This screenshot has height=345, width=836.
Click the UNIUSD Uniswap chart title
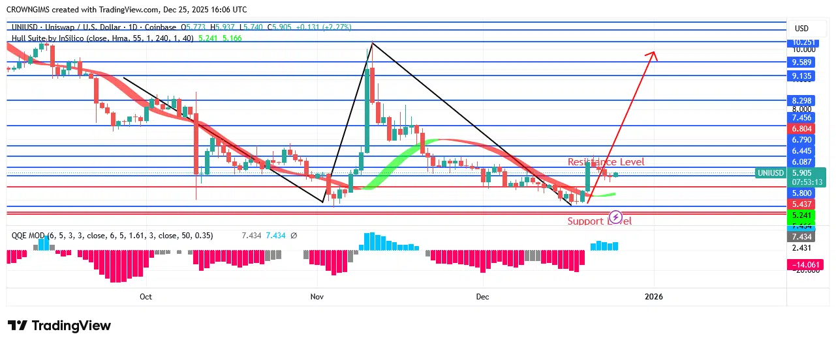(x=93, y=27)
